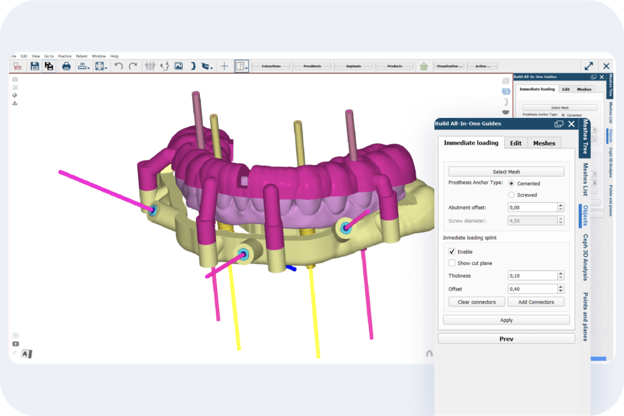The height and width of the screenshot is (416, 624).
Task: Click the Clear connectors button
Action: pos(477,302)
